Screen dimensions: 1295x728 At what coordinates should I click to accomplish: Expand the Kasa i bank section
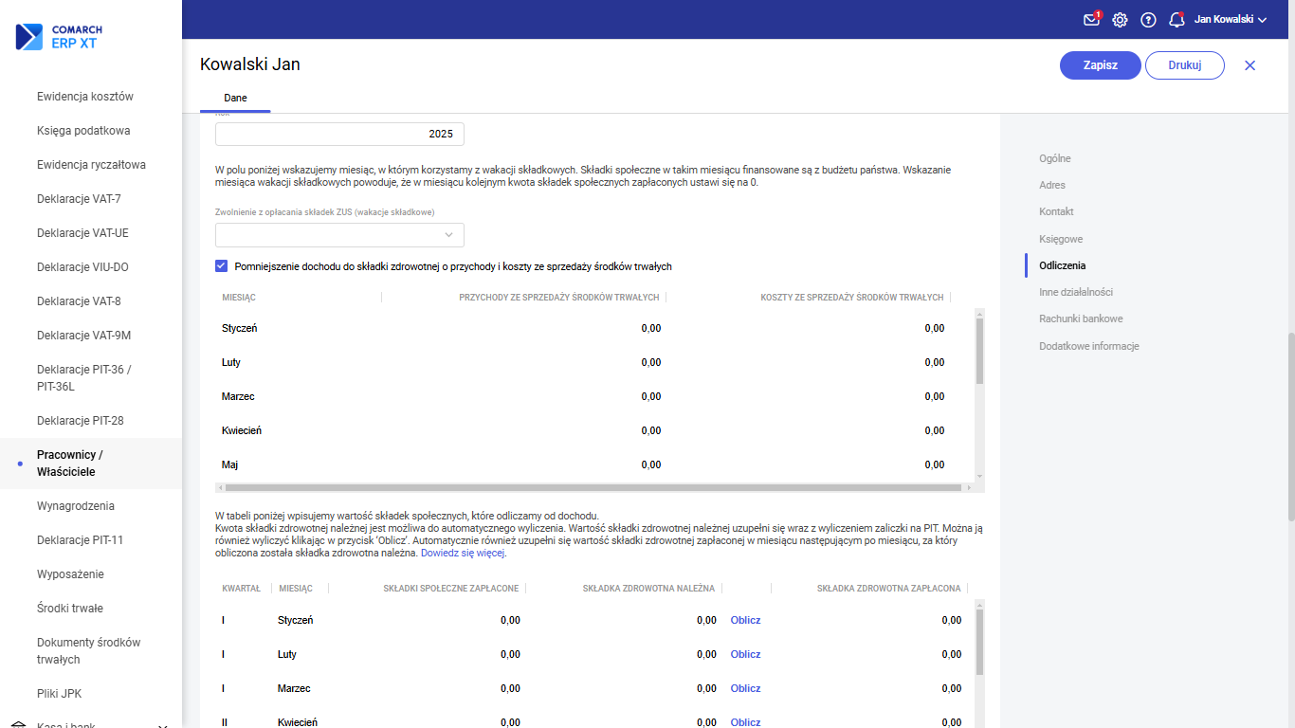coord(161,724)
